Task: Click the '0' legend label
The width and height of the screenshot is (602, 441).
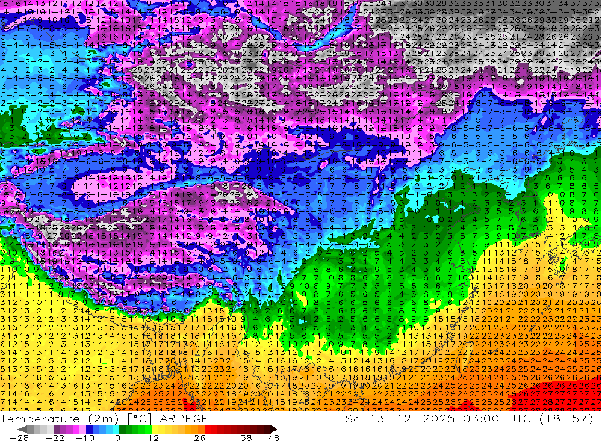Action: pos(117,438)
